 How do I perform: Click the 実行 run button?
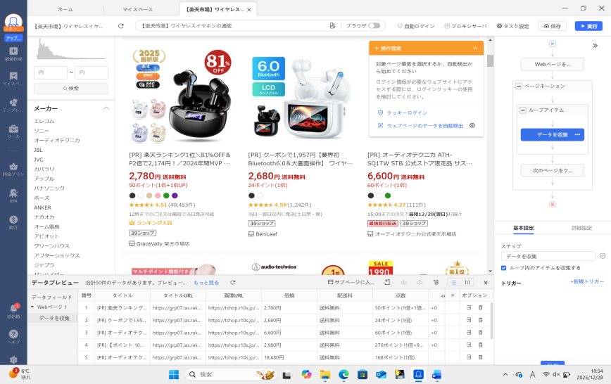(x=588, y=26)
